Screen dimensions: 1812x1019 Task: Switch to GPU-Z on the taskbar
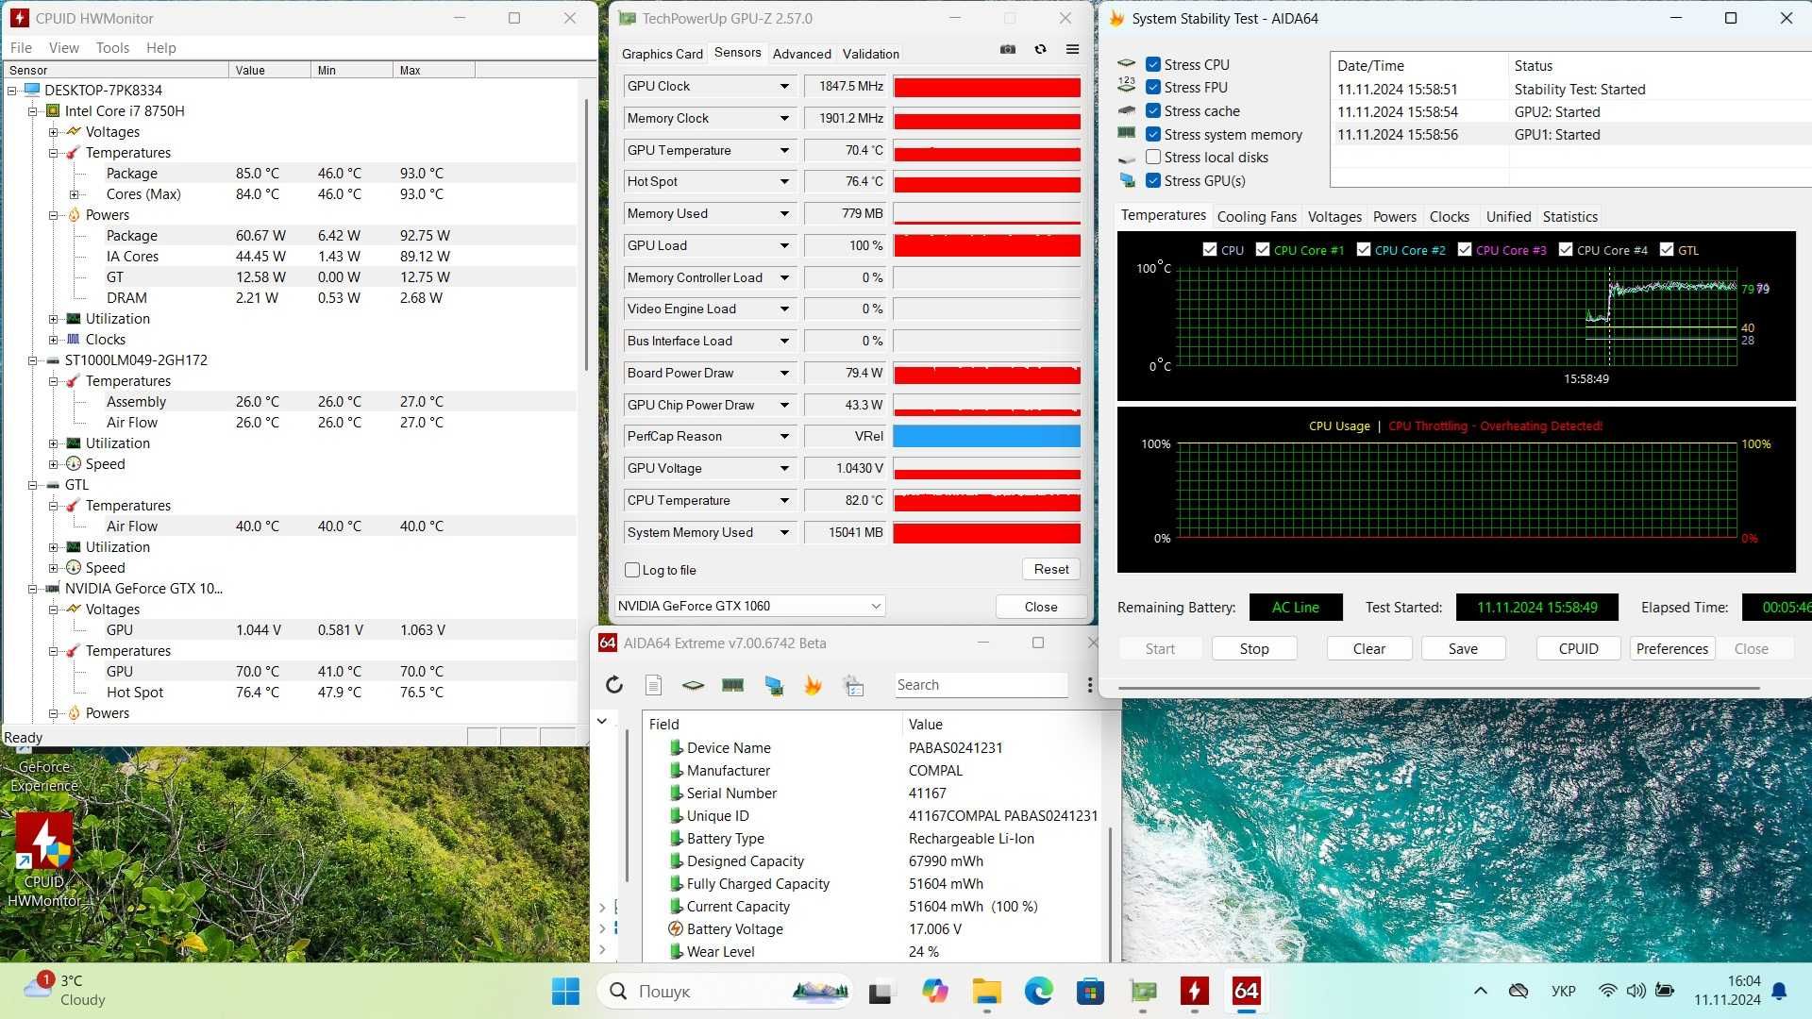click(1143, 991)
